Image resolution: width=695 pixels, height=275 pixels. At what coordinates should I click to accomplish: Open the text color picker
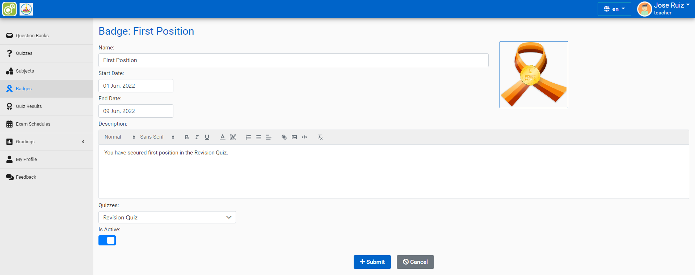point(222,137)
